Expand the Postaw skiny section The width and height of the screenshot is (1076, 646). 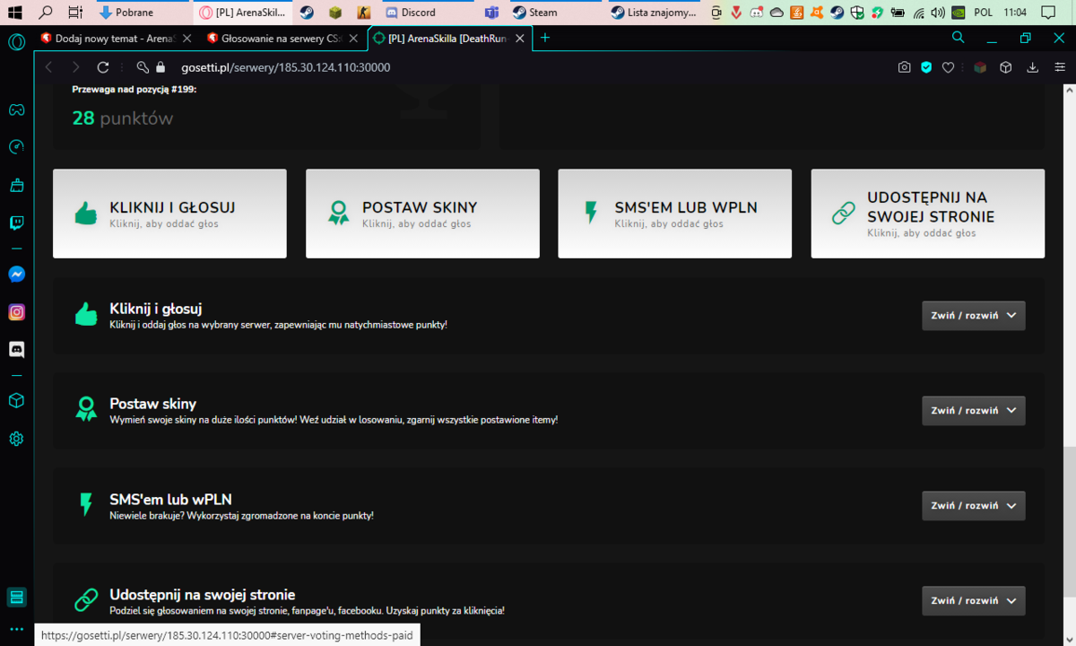point(974,411)
